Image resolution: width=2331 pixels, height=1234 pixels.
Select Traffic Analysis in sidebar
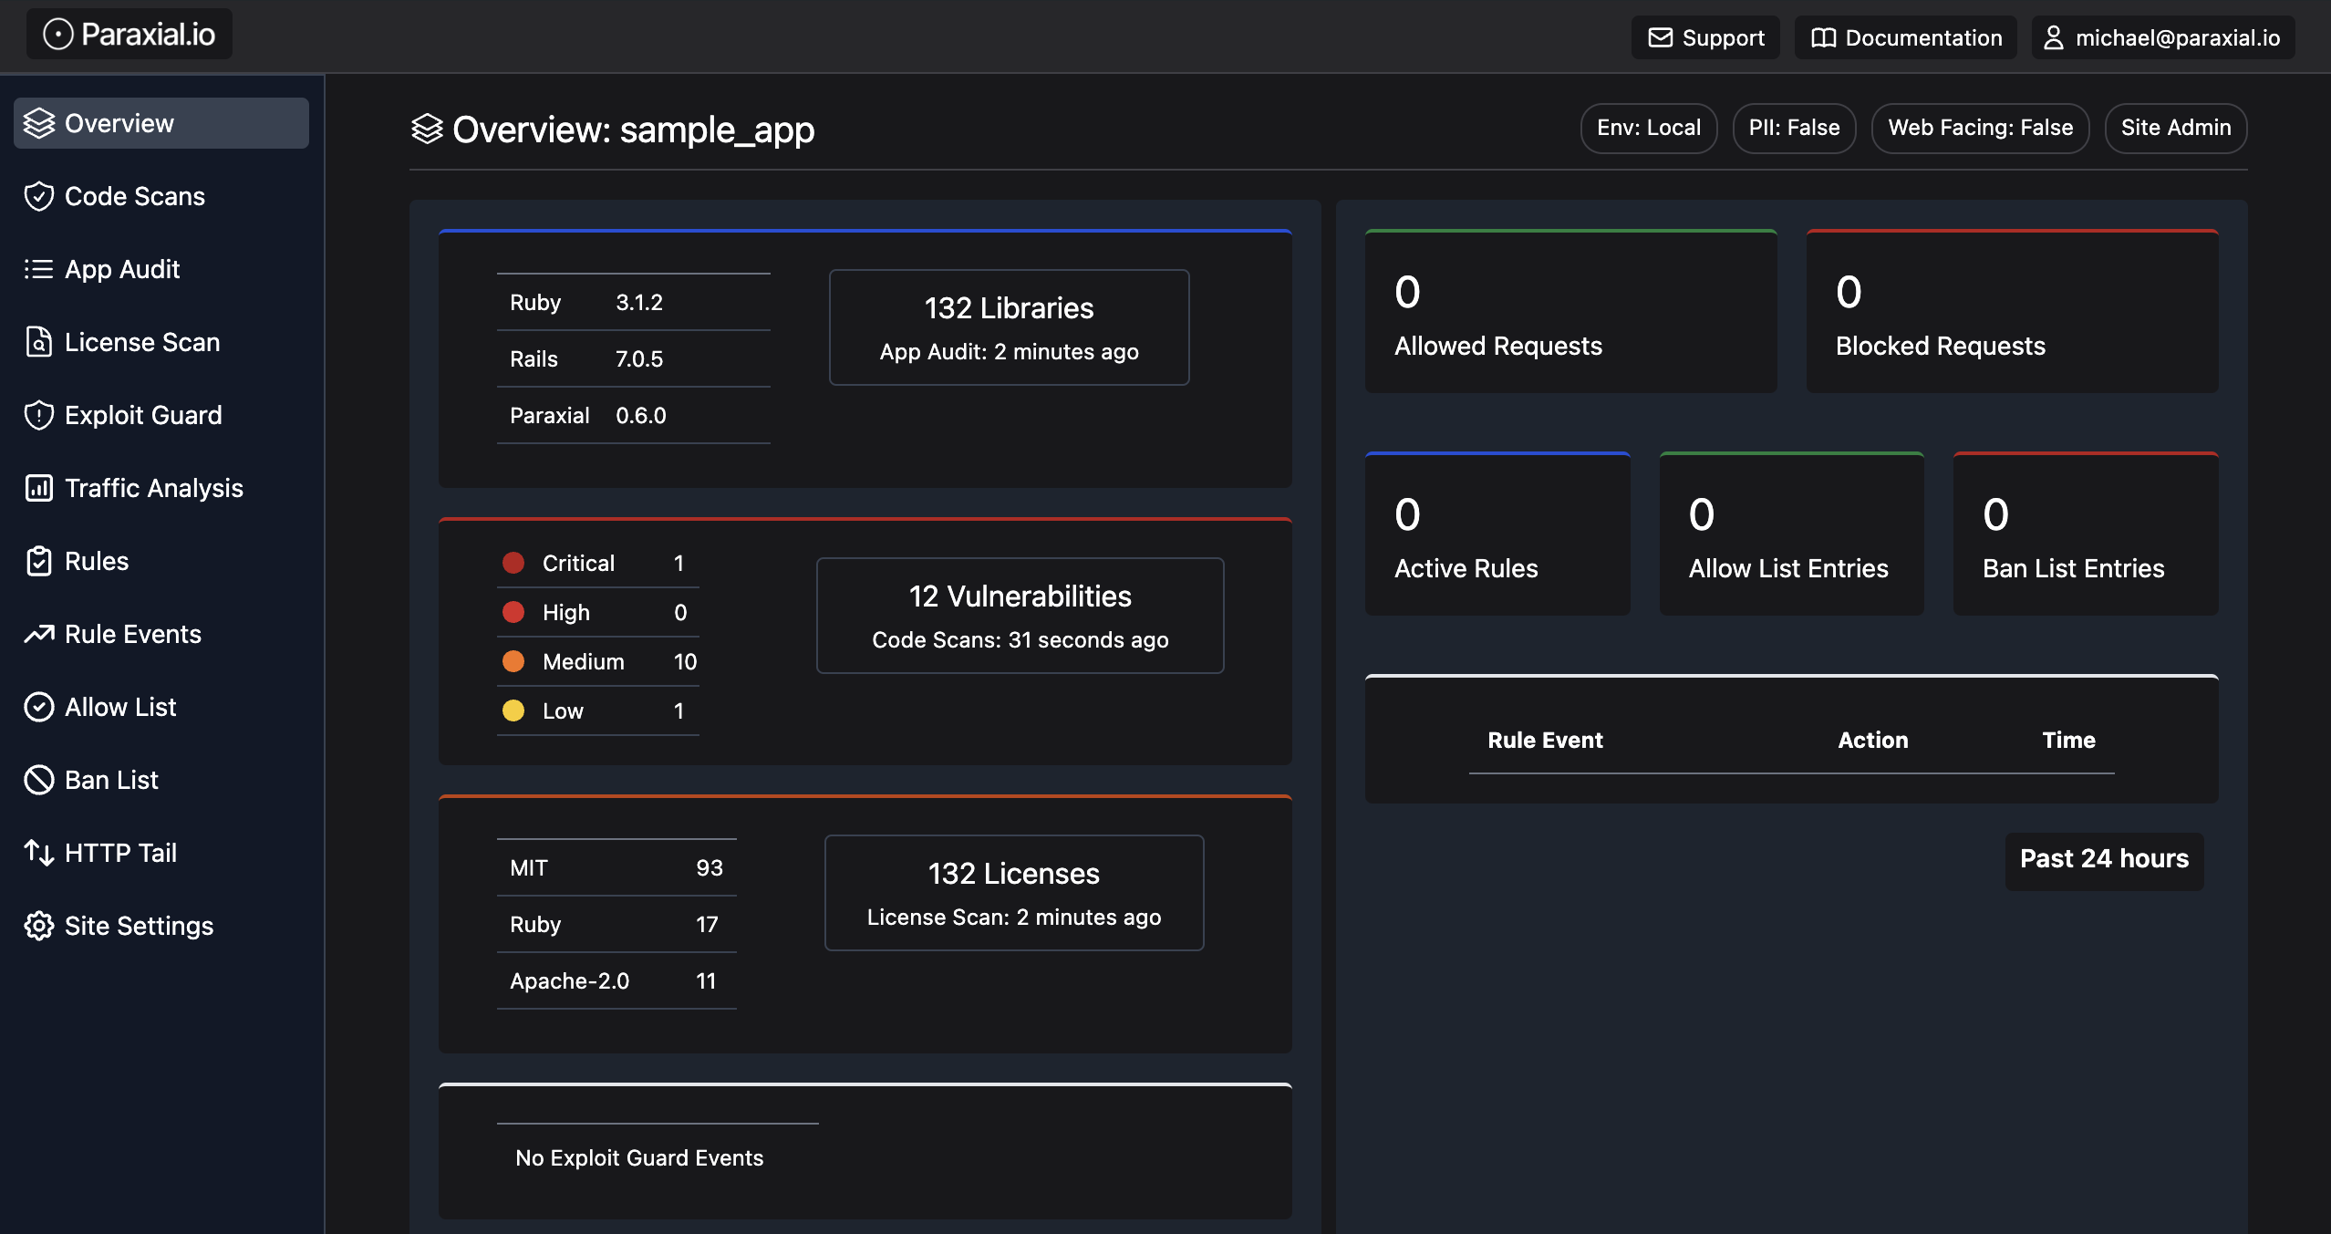[161, 488]
